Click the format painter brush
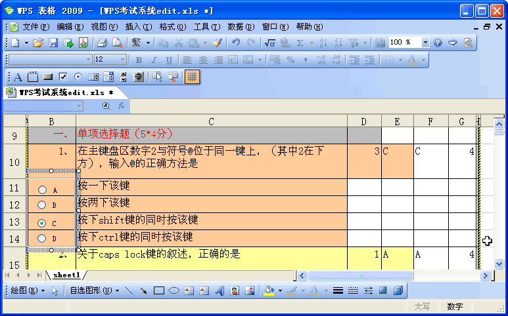The height and width of the screenshot is (316, 508). click(218, 43)
